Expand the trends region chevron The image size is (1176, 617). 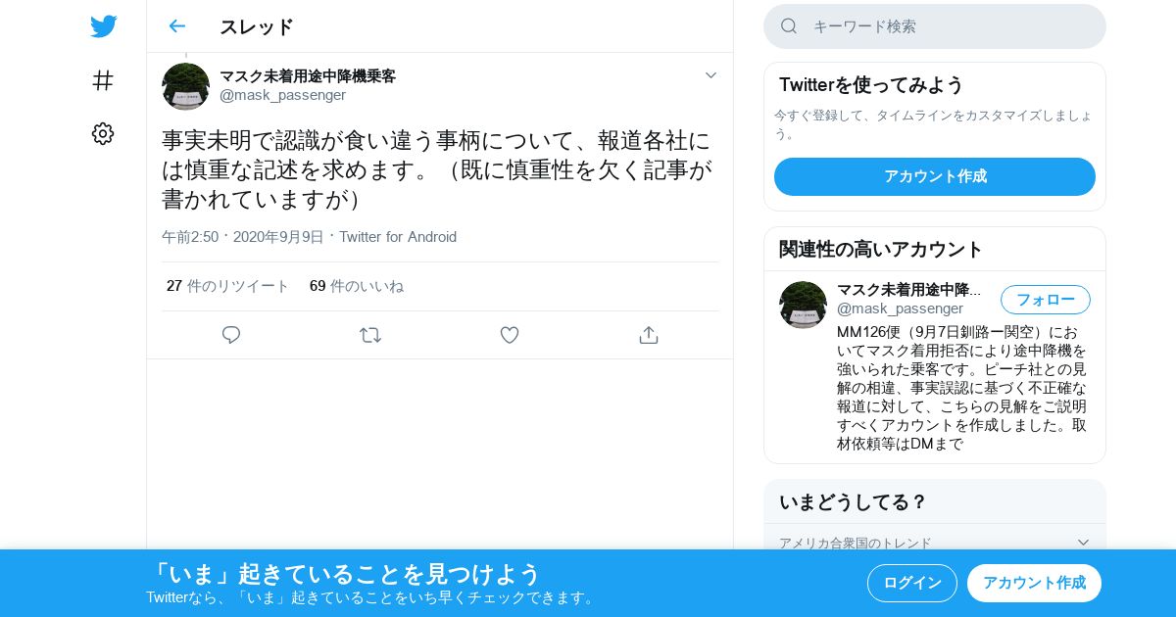(1083, 543)
